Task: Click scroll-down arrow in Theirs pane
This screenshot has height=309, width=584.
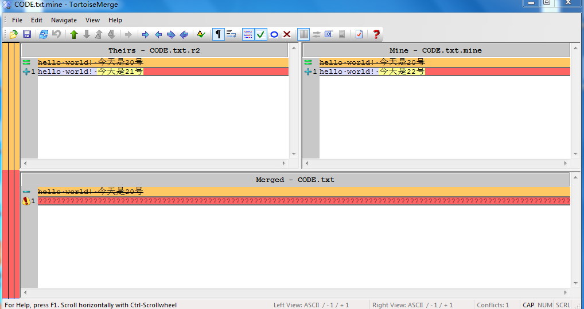Action: [x=294, y=154]
